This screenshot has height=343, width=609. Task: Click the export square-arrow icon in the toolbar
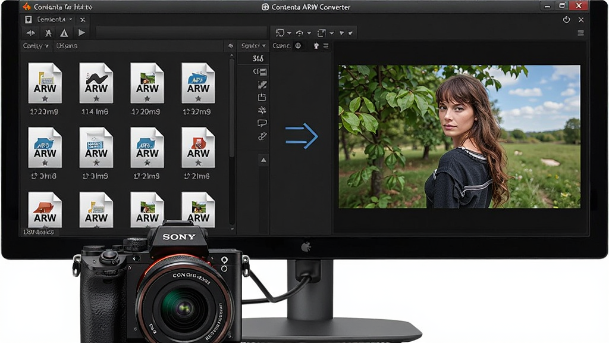[322, 33]
